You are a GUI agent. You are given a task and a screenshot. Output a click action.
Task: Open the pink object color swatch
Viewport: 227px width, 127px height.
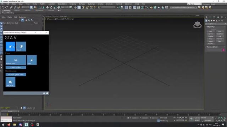[223, 50]
